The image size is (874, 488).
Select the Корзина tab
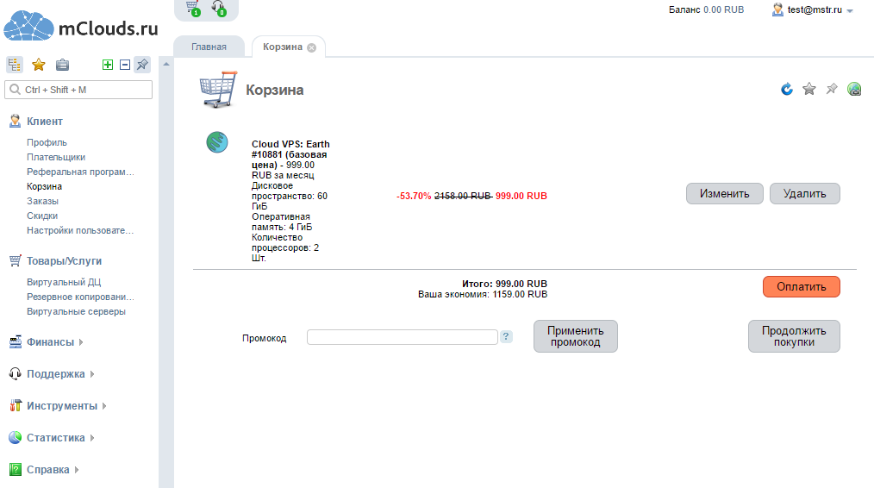click(283, 47)
